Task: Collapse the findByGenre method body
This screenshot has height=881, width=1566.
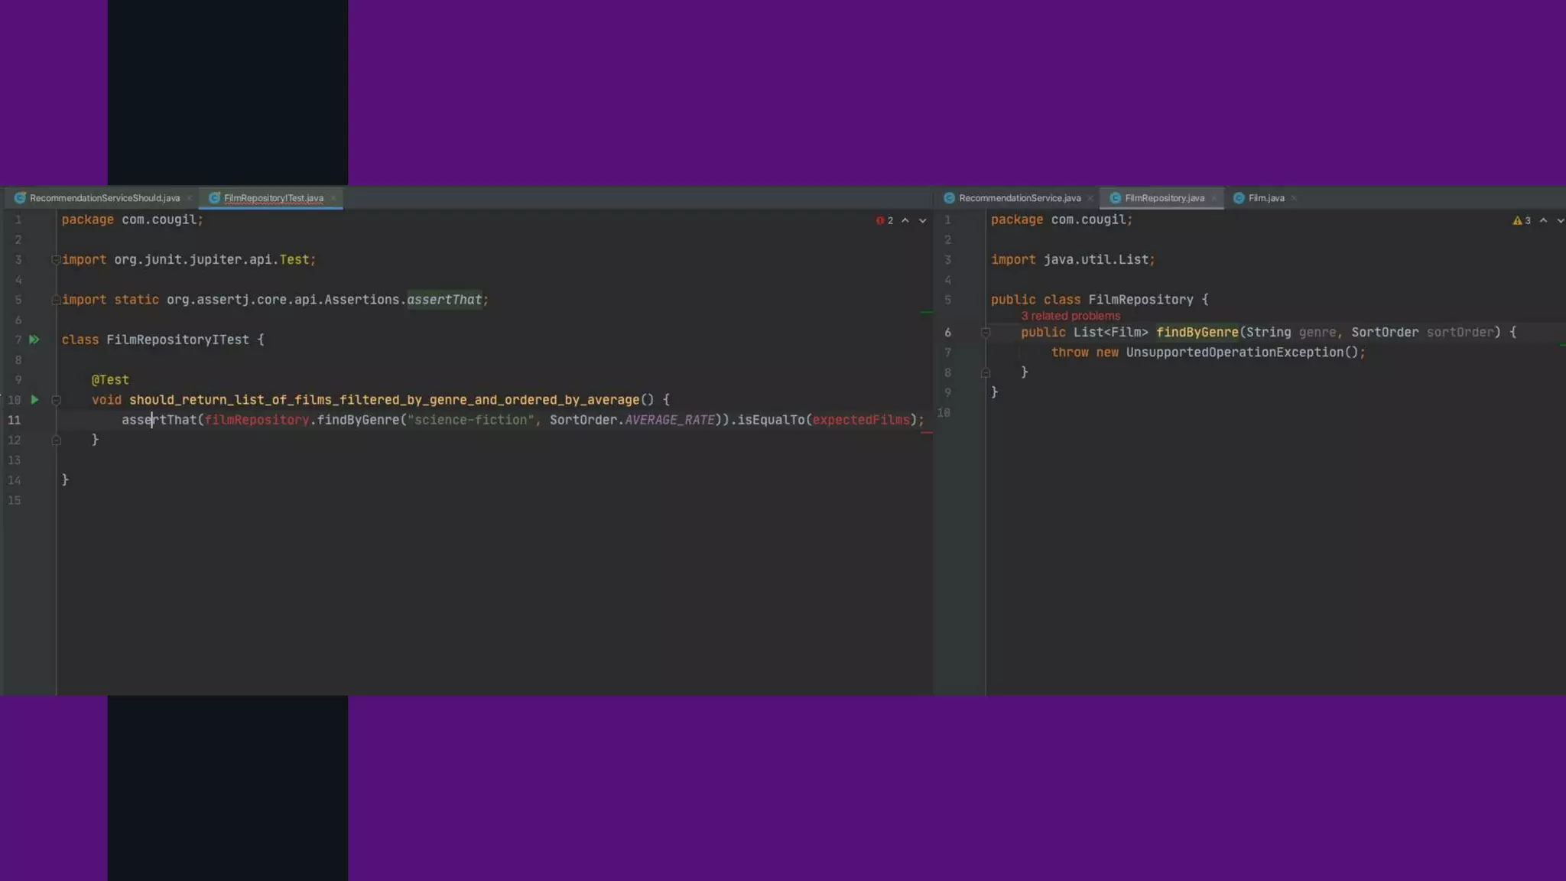Action: (986, 333)
